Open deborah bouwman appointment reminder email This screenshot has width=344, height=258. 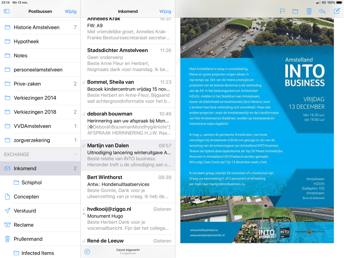tap(128, 123)
